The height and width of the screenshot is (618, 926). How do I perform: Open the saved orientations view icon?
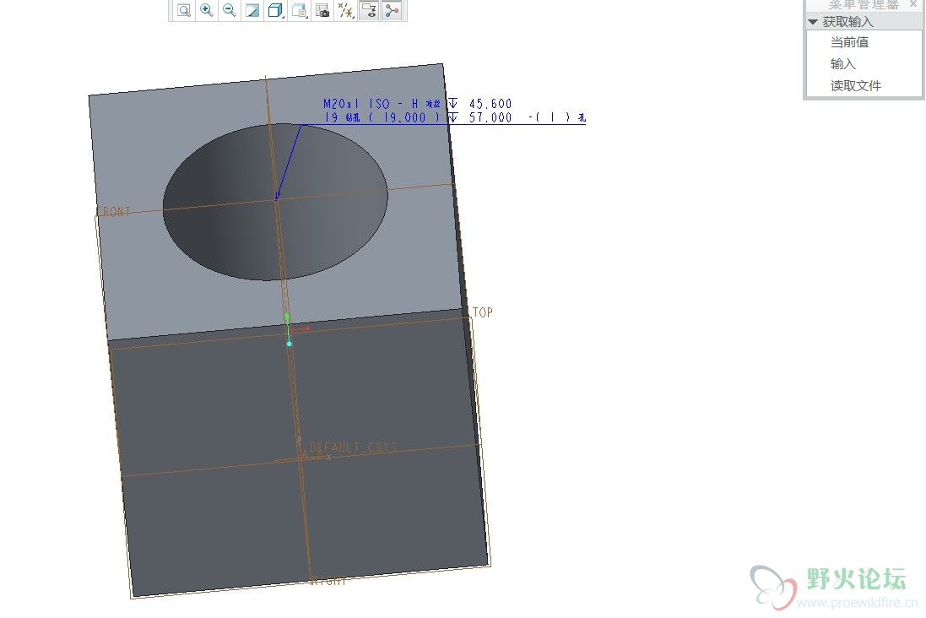click(x=300, y=10)
